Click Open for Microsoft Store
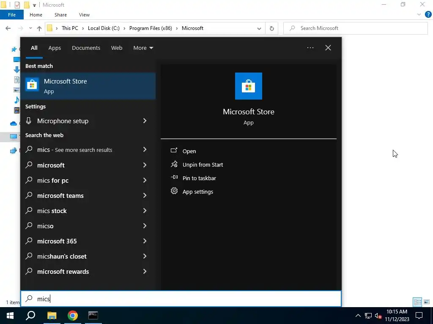This screenshot has width=433, height=324. [x=189, y=151]
